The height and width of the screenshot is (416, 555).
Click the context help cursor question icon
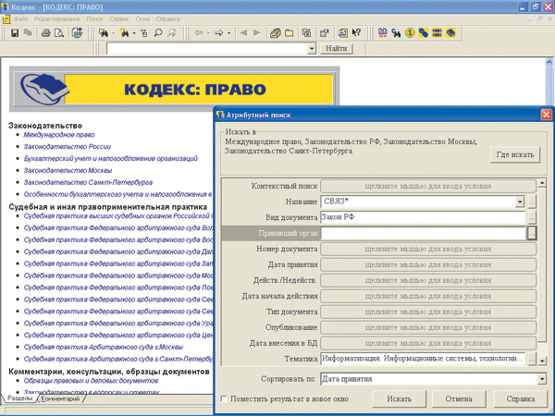356,33
